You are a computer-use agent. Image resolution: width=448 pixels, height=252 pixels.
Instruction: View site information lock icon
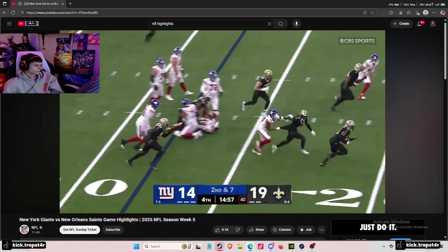coord(22,13)
